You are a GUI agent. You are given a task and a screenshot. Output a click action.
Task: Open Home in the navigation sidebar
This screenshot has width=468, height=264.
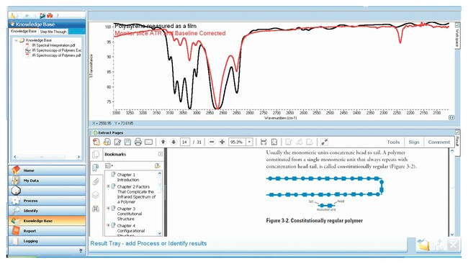[47, 170]
